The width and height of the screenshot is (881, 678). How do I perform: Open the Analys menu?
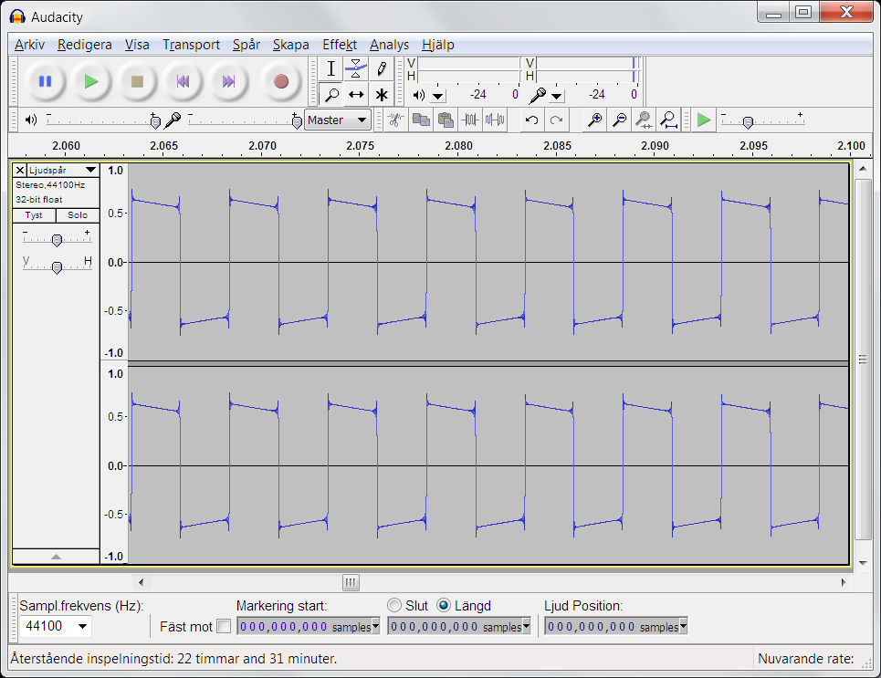(389, 45)
